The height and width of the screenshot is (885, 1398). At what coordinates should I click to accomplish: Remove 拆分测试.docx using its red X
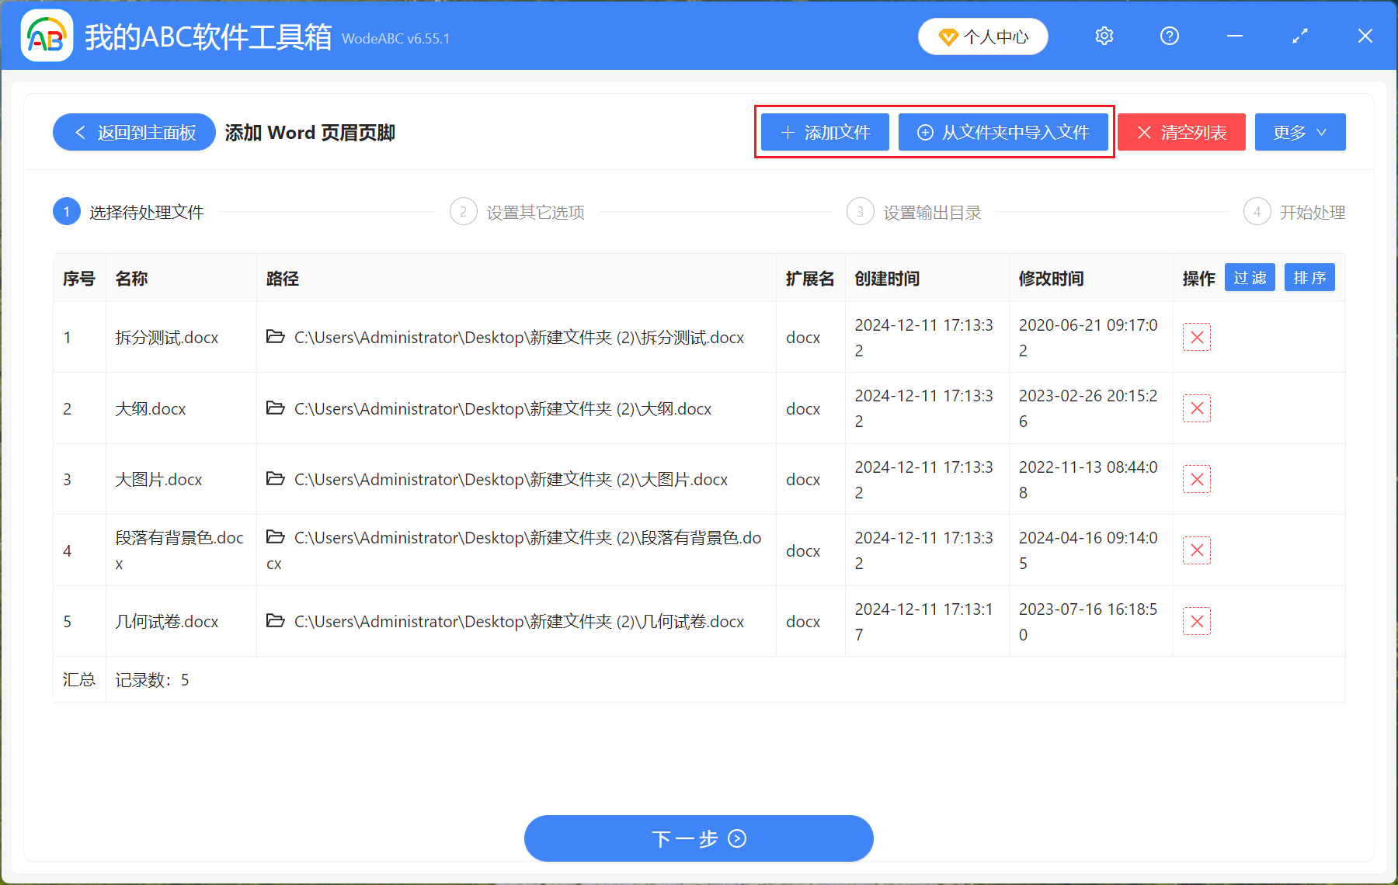(1196, 337)
